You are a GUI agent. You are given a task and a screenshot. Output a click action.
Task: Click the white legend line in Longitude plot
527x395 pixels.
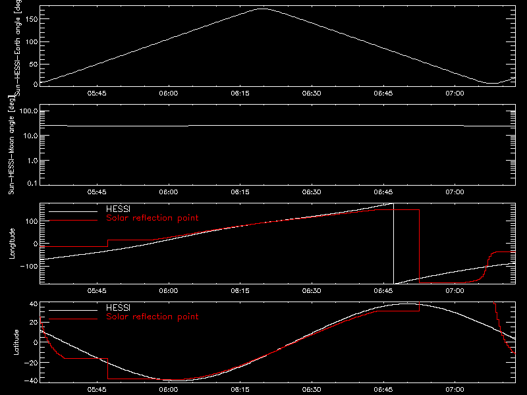point(73,211)
